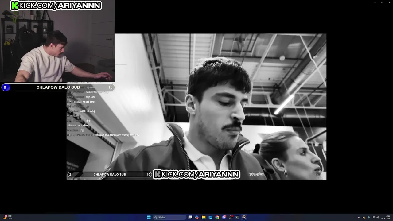Click the video playback area
The height and width of the screenshot is (221, 393).
click(196, 107)
